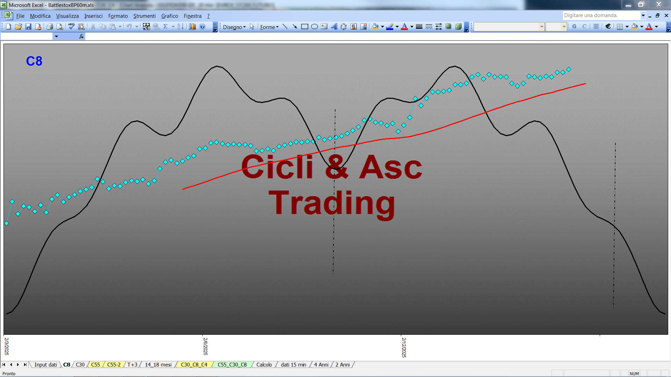Open the Arrow Style icon
Viewport: 671px width, 377px height.
439,27
